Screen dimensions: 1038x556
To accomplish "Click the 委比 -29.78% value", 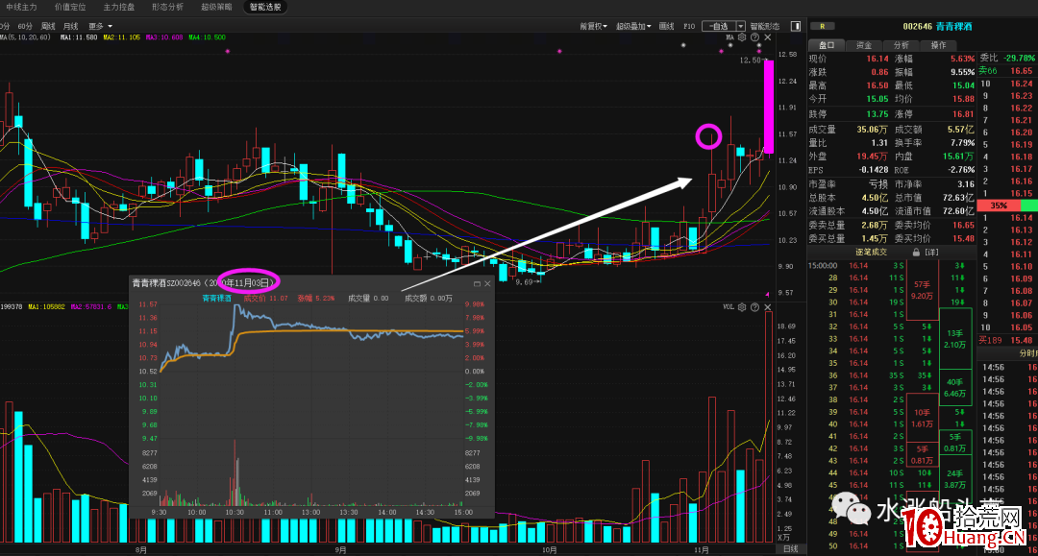I will pyautogui.click(x=1020, y=59).
